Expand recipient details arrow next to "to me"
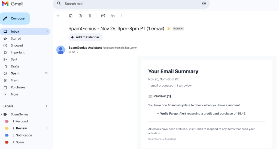This screenshot has width=279, height=149. [x=77, y=52]
